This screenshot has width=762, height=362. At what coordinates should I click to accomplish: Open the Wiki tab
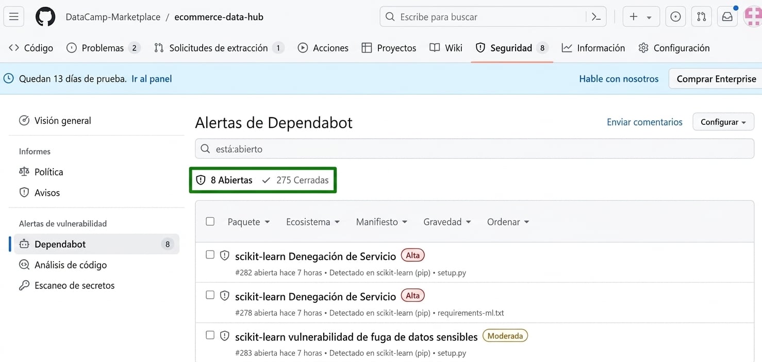(x=446, y=48)
